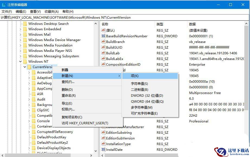The image size is (250, 157).
Task: Expand the Windows Embedded node
Action: click(20, 29)
